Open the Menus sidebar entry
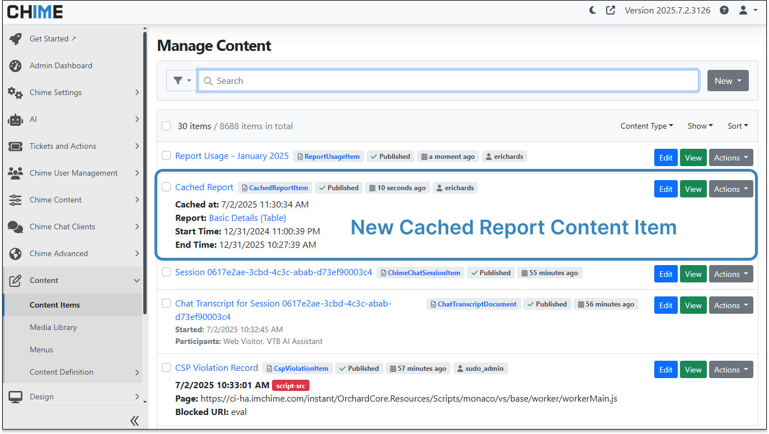769x434 pixels. [x=73, y=350]
